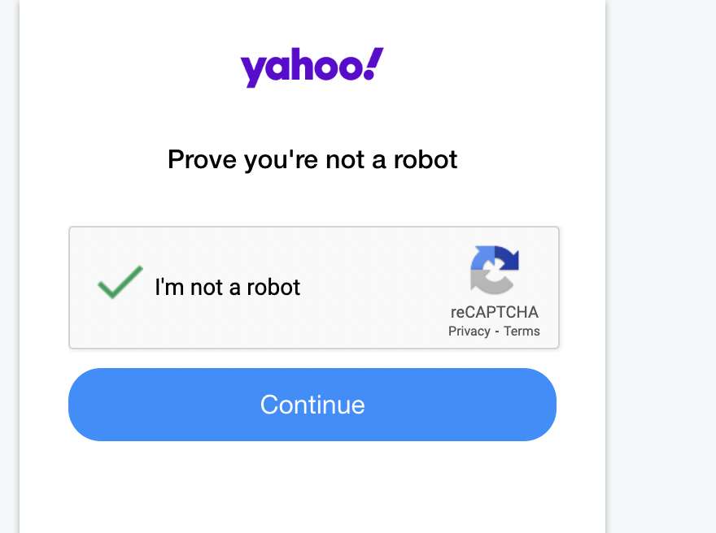
Task: Toggle the "I'm not a robot" label
Action: coord(227,287)
